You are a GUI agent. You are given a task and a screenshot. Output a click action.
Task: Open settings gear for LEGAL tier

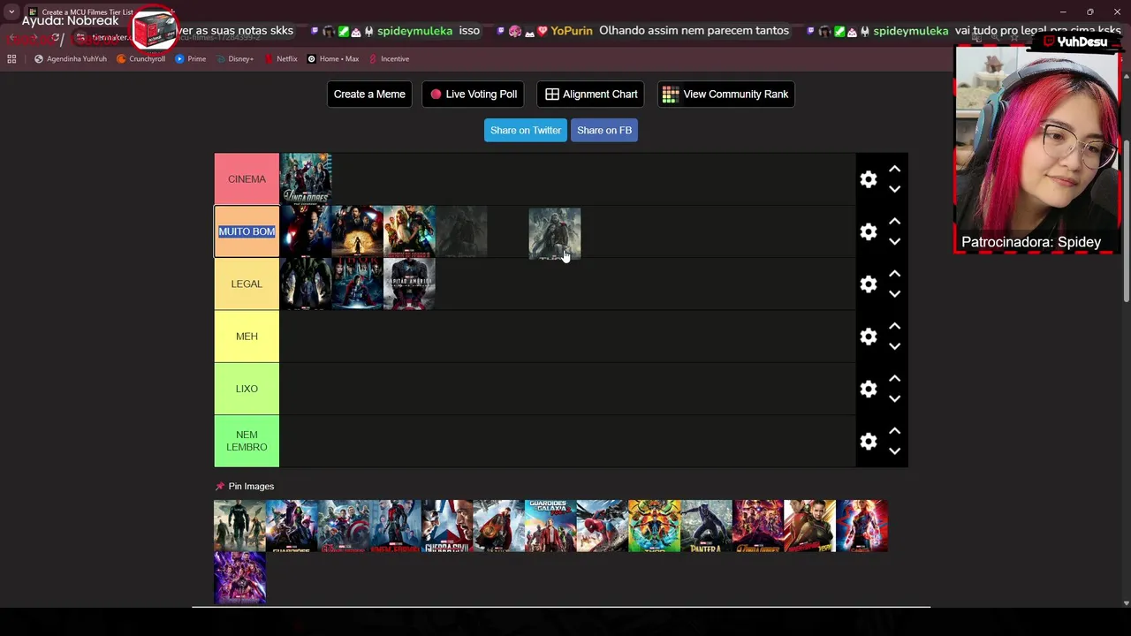(x=869, y=284)
